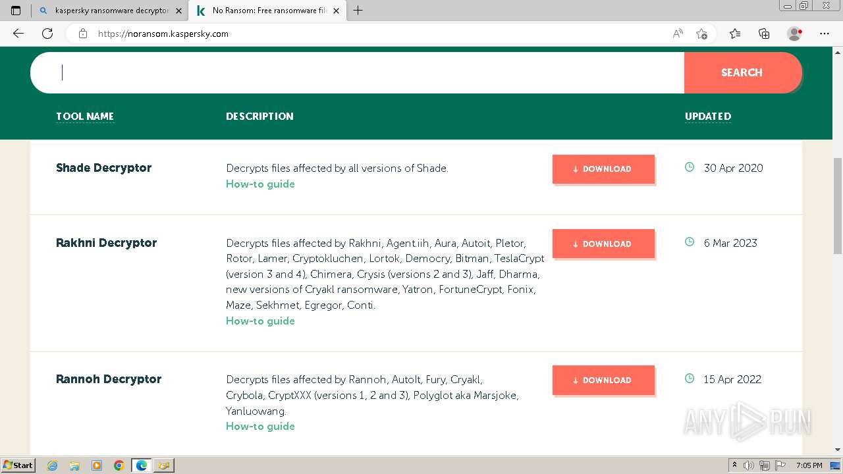This screenshot has height=474, width=843.
Task: Open the Favorites list
Action: click(735, 34)
